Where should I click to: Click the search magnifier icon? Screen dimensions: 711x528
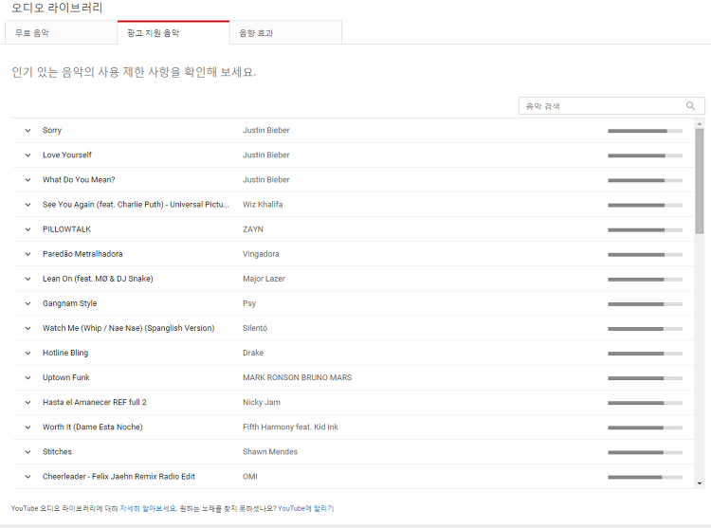click(690, 105)
